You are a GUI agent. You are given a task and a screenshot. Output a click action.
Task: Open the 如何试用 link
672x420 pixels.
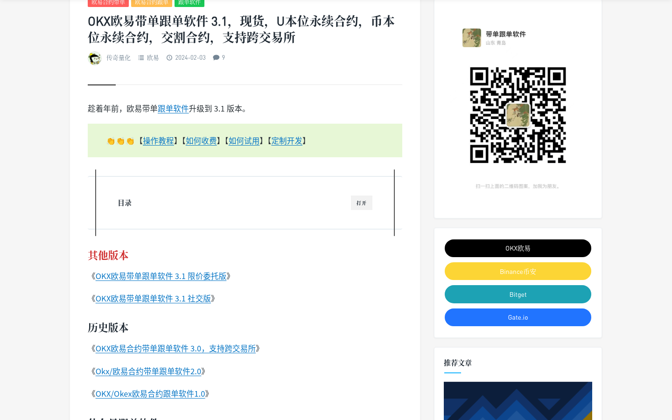(x=244, y=141)
